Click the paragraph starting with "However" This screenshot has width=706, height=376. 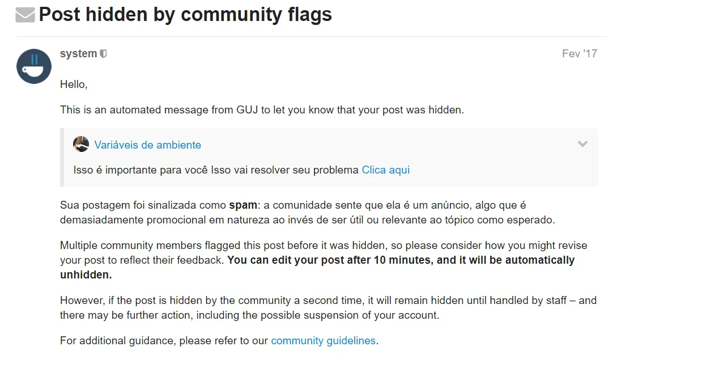pos(328,301)
